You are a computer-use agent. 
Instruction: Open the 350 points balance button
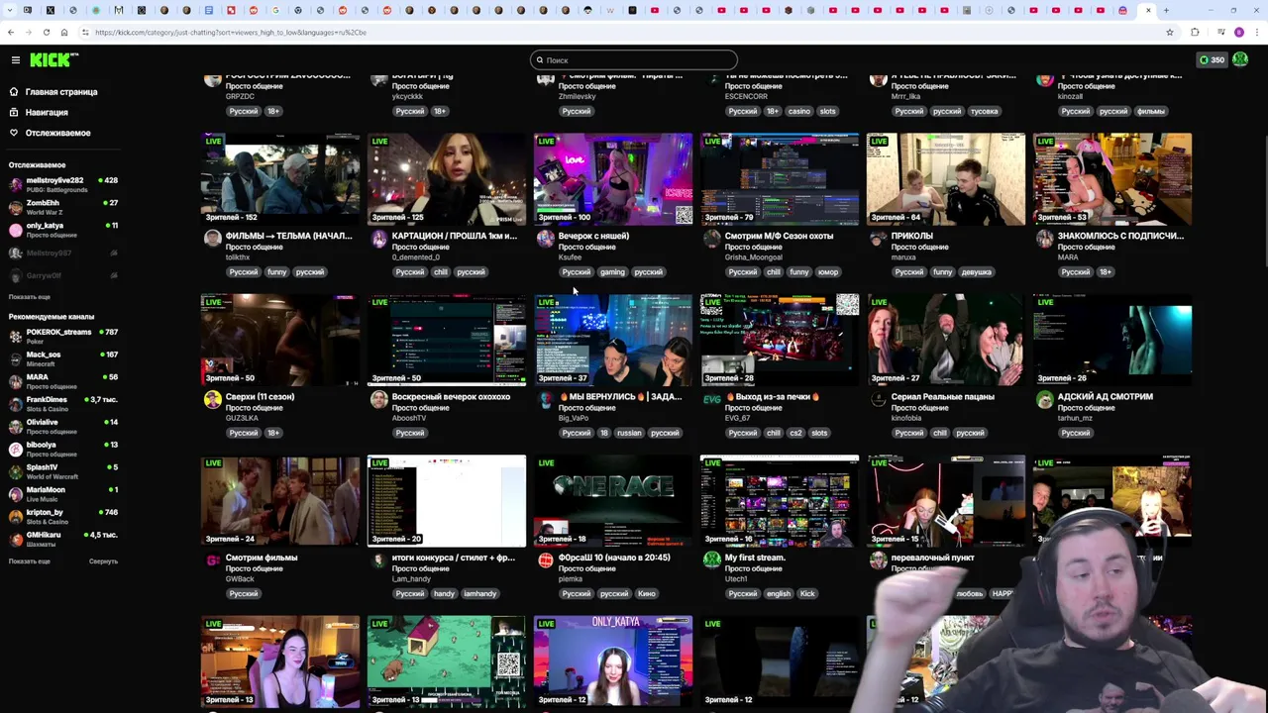tap(1212, 60)
